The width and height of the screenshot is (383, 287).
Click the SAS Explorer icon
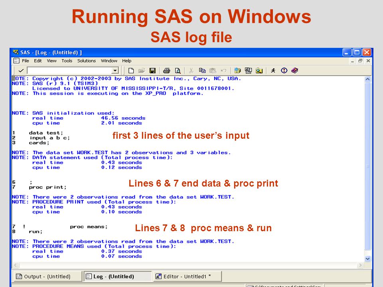(x=248, y=71)
